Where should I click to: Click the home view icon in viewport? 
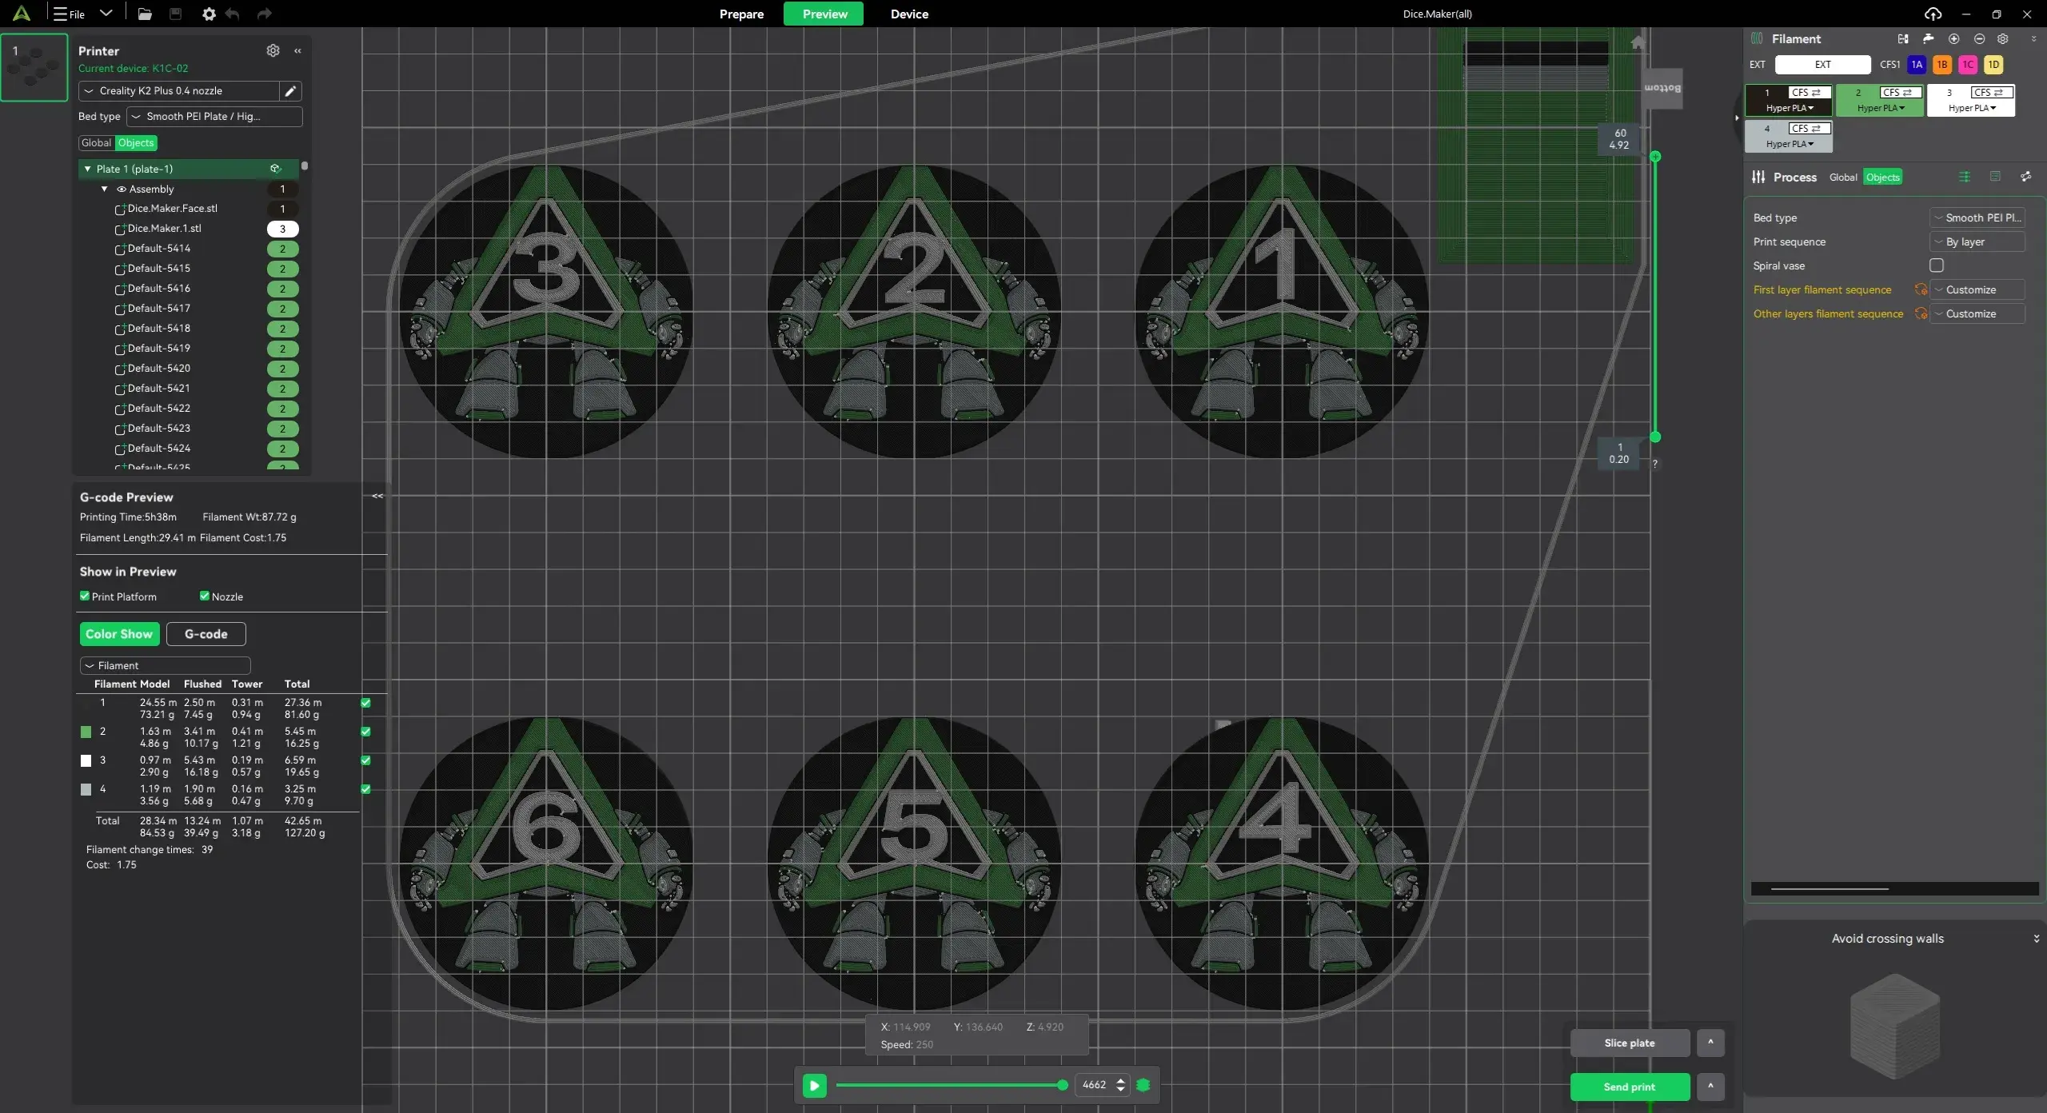coord(1638,42)
